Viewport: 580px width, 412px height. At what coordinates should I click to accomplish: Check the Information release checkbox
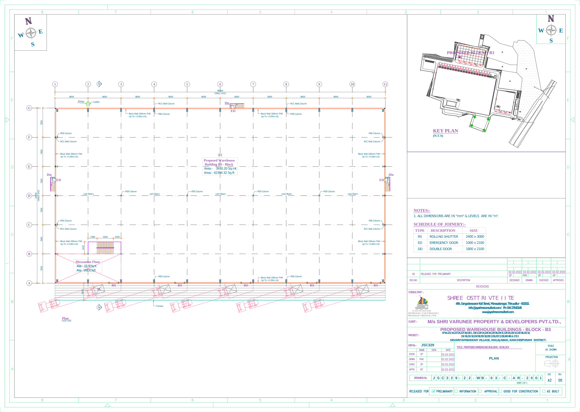pyautogui.click(x=456, y=391)
